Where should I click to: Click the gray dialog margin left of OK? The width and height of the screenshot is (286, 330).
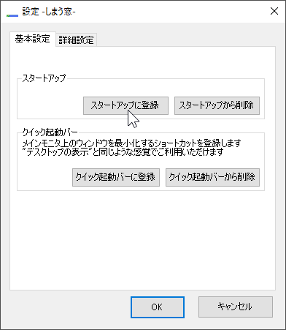click(x=68, y=307)
